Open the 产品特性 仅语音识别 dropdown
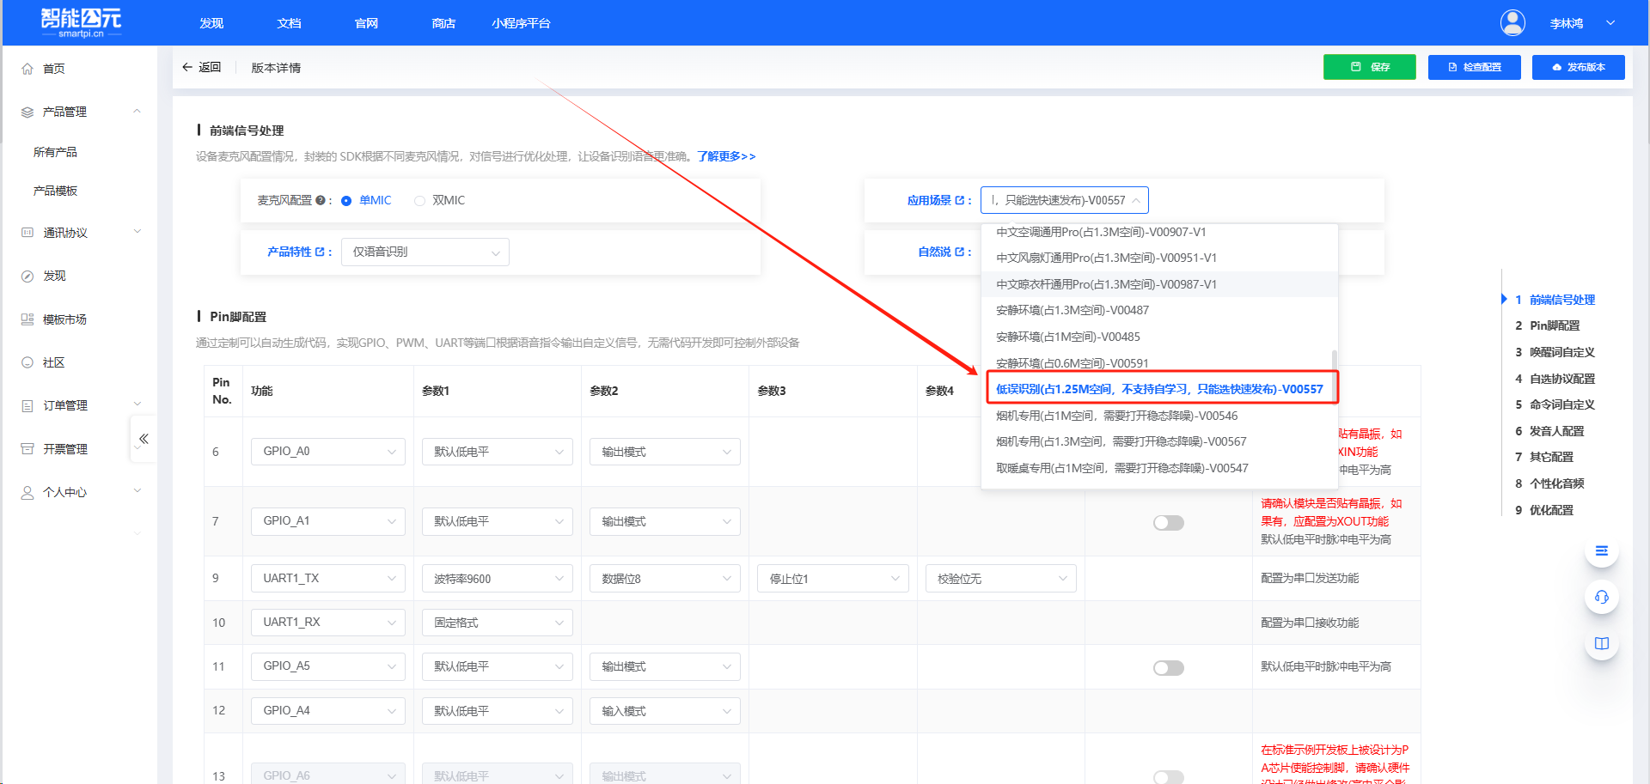The height and width of the screenshot is (784, 1650). pos(425,252)
